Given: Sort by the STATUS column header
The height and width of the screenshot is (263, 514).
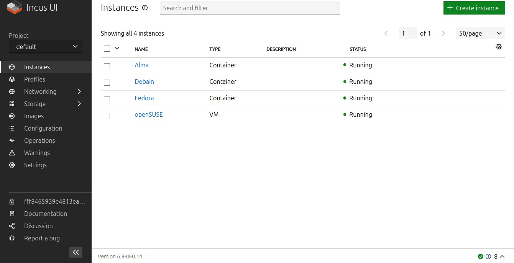Looking at the screenshot, I should (358, 49).
